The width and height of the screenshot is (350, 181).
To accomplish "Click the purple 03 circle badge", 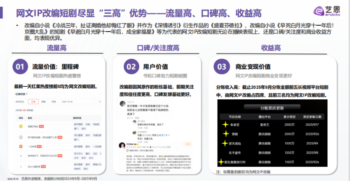I will point(222,67).
